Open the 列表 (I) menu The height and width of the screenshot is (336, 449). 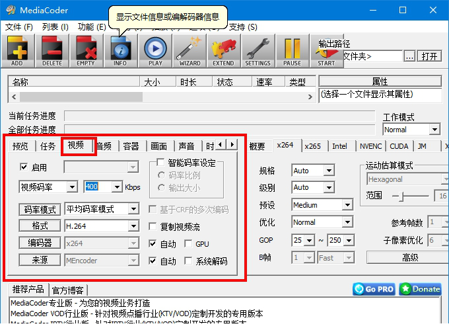point(55,27)
